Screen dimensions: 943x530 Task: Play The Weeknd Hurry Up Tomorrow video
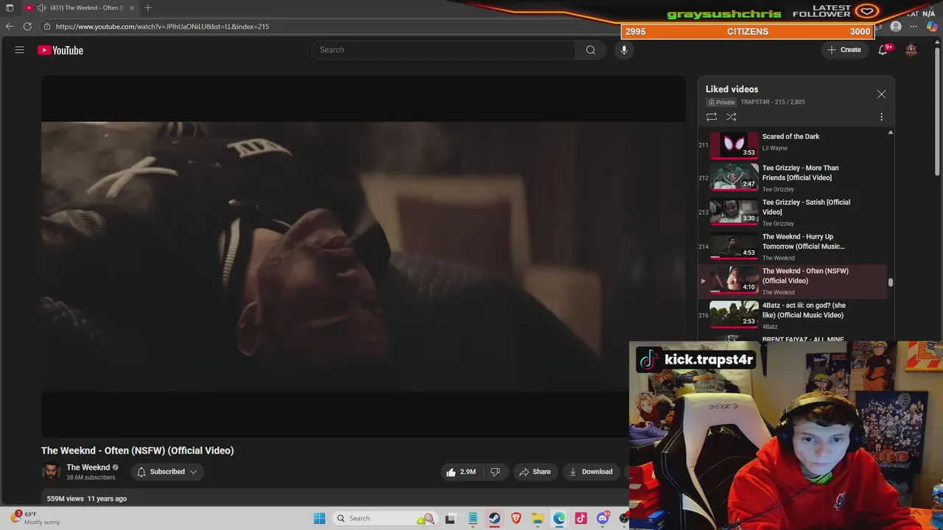pyautogui.click(x=793, y=247)
